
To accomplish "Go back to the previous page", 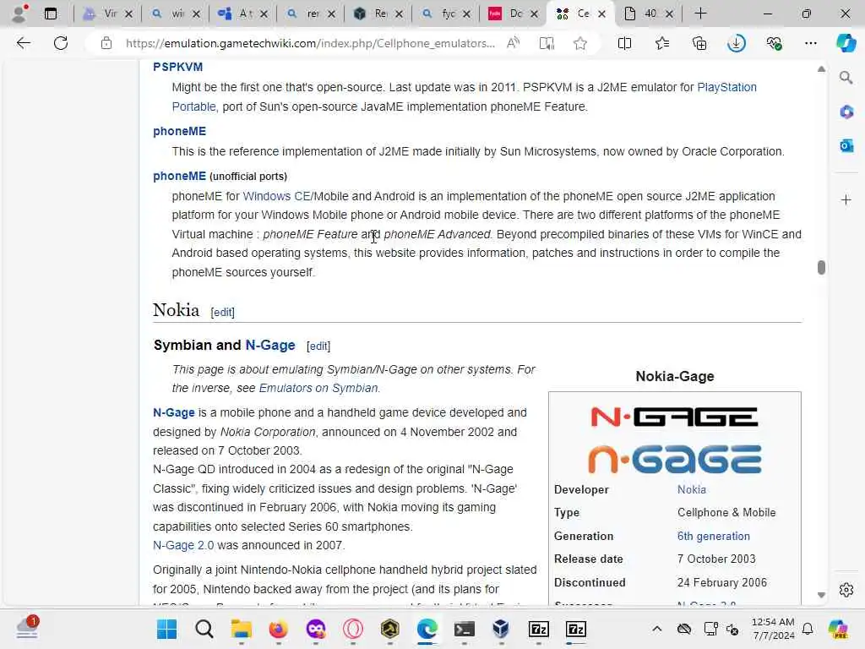I will [x=23, y=43].
